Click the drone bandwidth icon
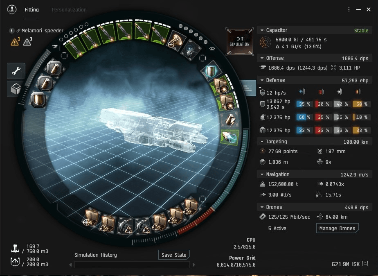This screenshot has height=276, width=378. (x=263, y=217)
